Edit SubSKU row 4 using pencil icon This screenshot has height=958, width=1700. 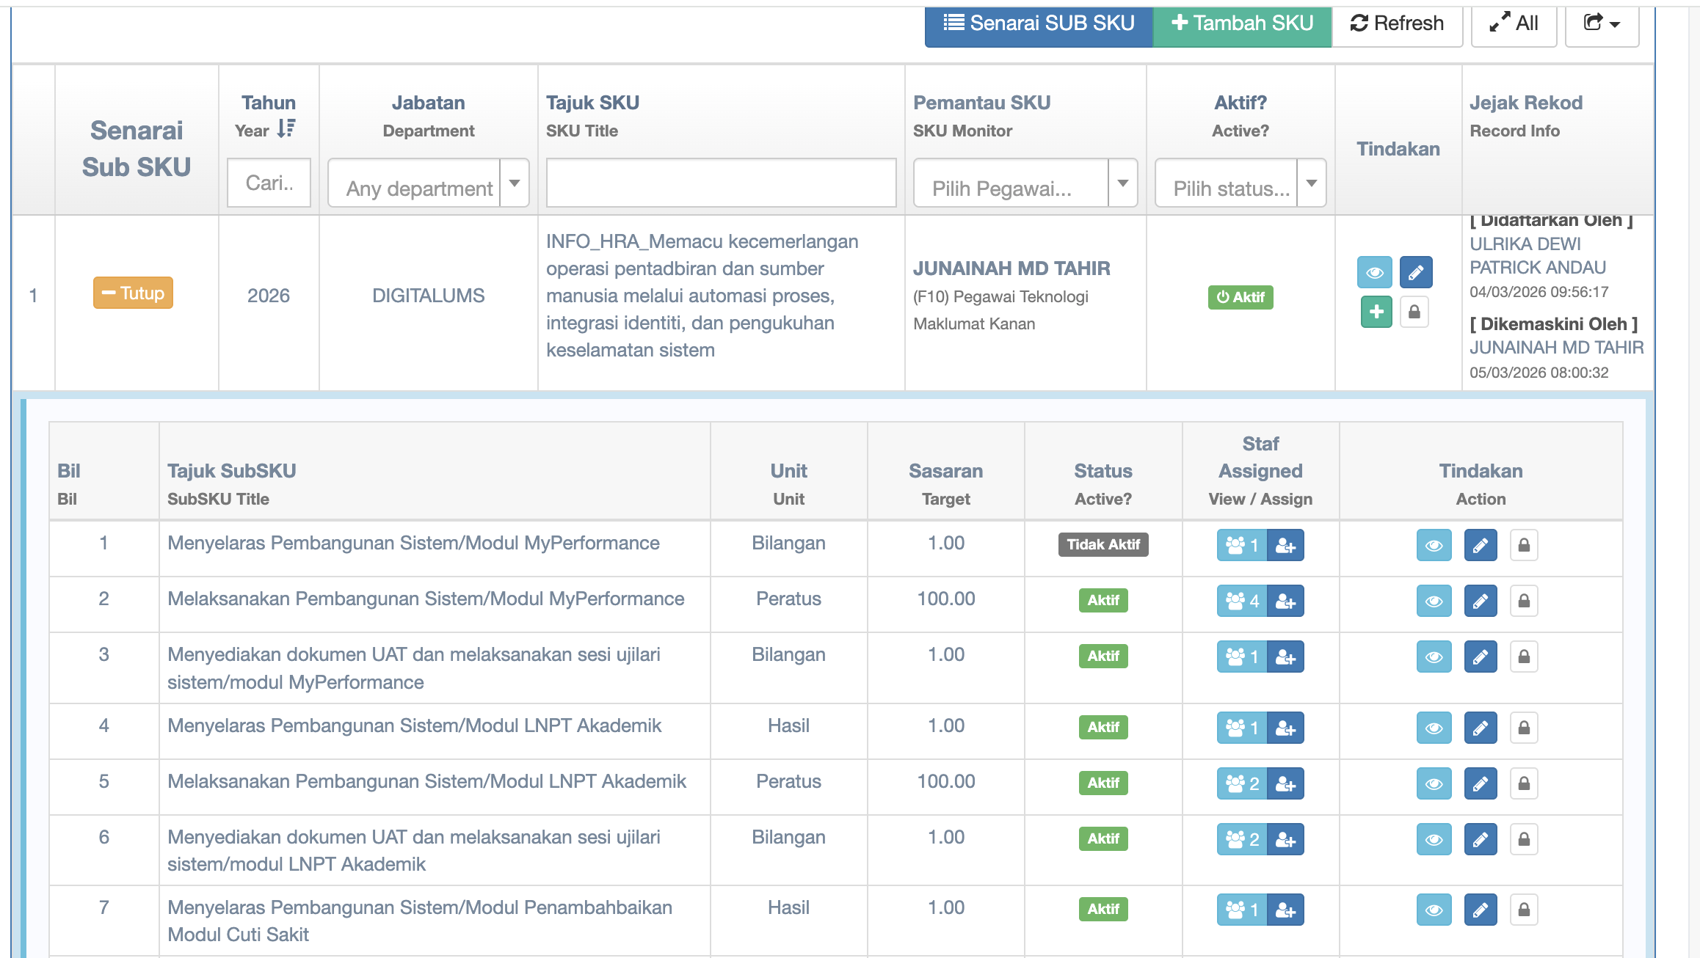[x=1480, y=728]
